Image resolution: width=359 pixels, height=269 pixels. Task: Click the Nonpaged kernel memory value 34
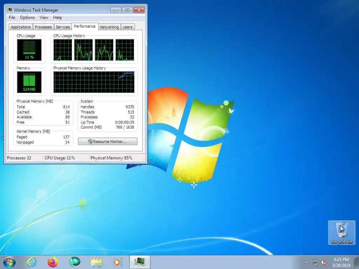(x=67, y=142)
